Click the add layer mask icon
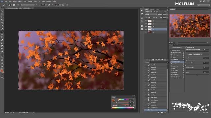The height and width of the screenshot is (118, 211). coord(153,60)
